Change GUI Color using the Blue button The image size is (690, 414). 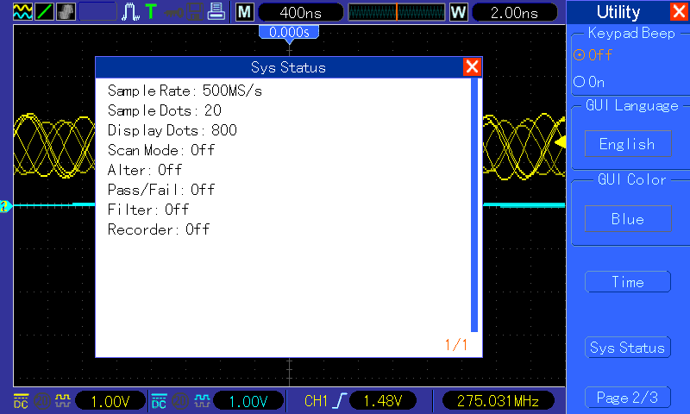tap(628, 219)
